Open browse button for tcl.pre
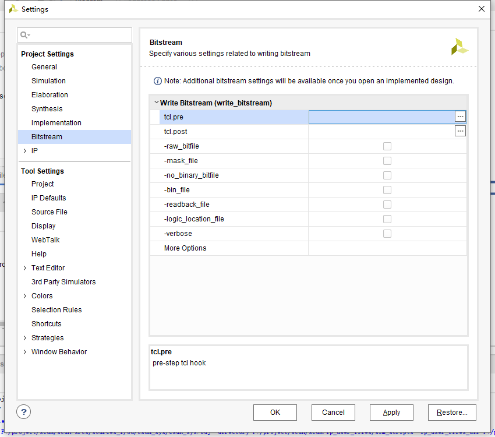This screenshot has width=495, height=437. [460, 117]
